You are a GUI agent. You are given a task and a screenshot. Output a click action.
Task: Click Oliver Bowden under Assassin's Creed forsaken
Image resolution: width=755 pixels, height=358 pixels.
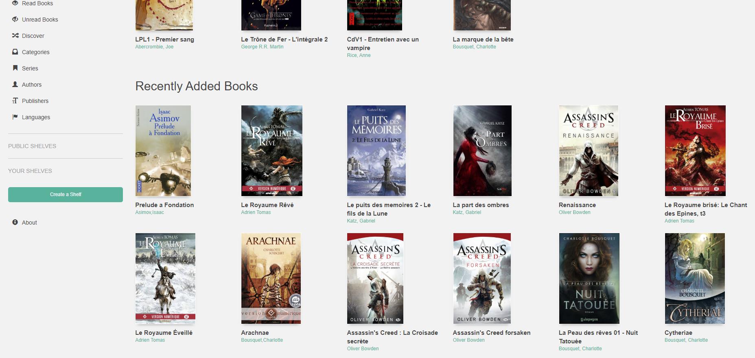pyautogui.click(x=468, y=340)
